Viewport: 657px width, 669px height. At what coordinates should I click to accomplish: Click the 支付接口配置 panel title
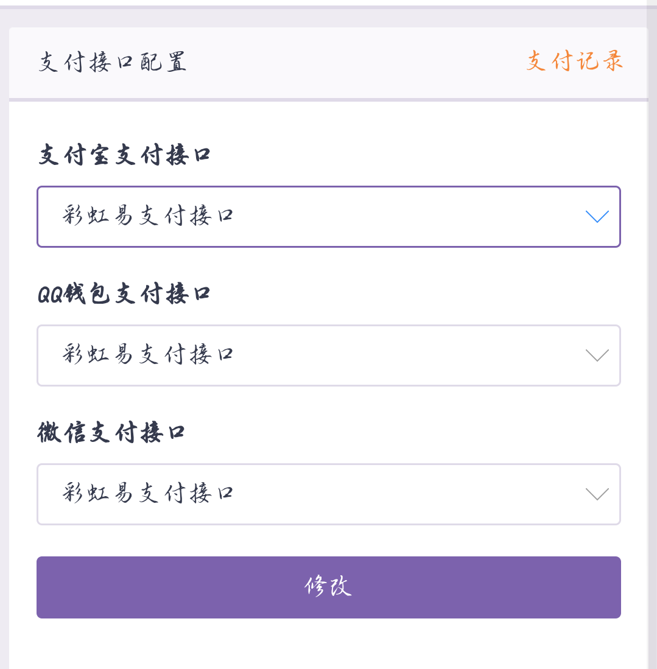coord(113,63)
